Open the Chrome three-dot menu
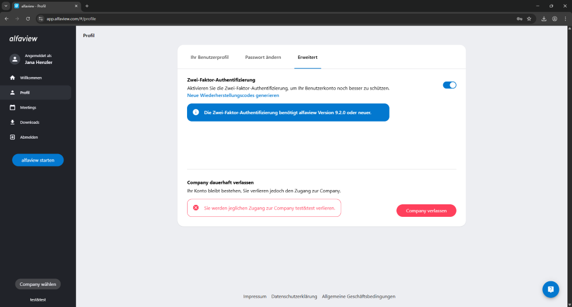The width and height of the screenshot is (572, 307). (565, 18)
